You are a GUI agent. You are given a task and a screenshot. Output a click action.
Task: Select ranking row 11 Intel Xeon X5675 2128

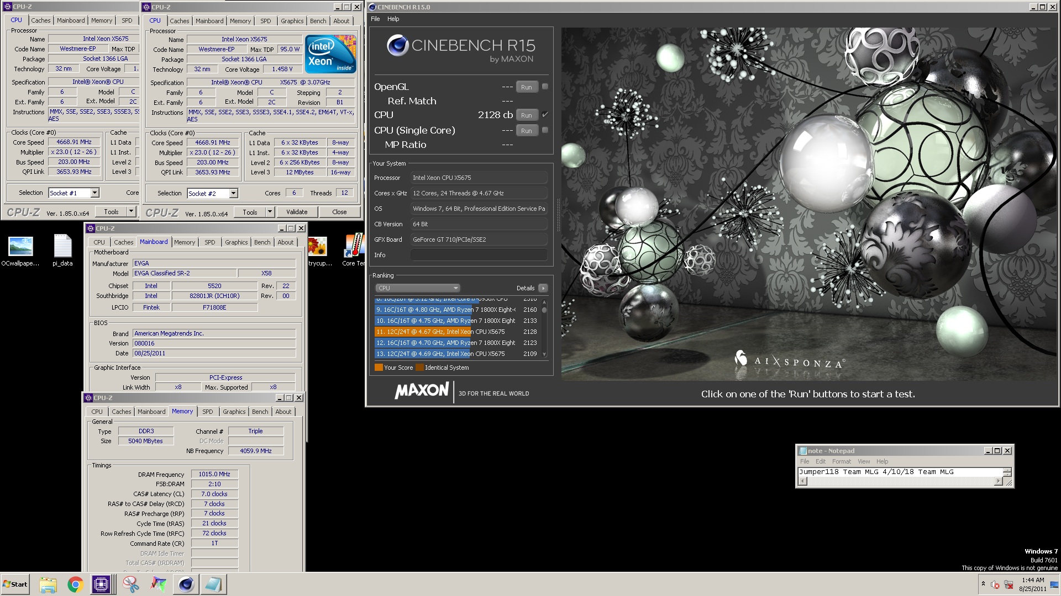(x=457, y=332)
